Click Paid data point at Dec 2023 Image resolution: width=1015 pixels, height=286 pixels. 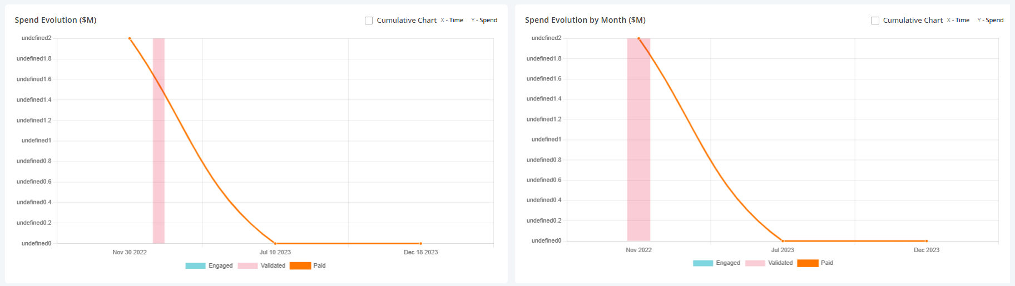tap(927, 241)
